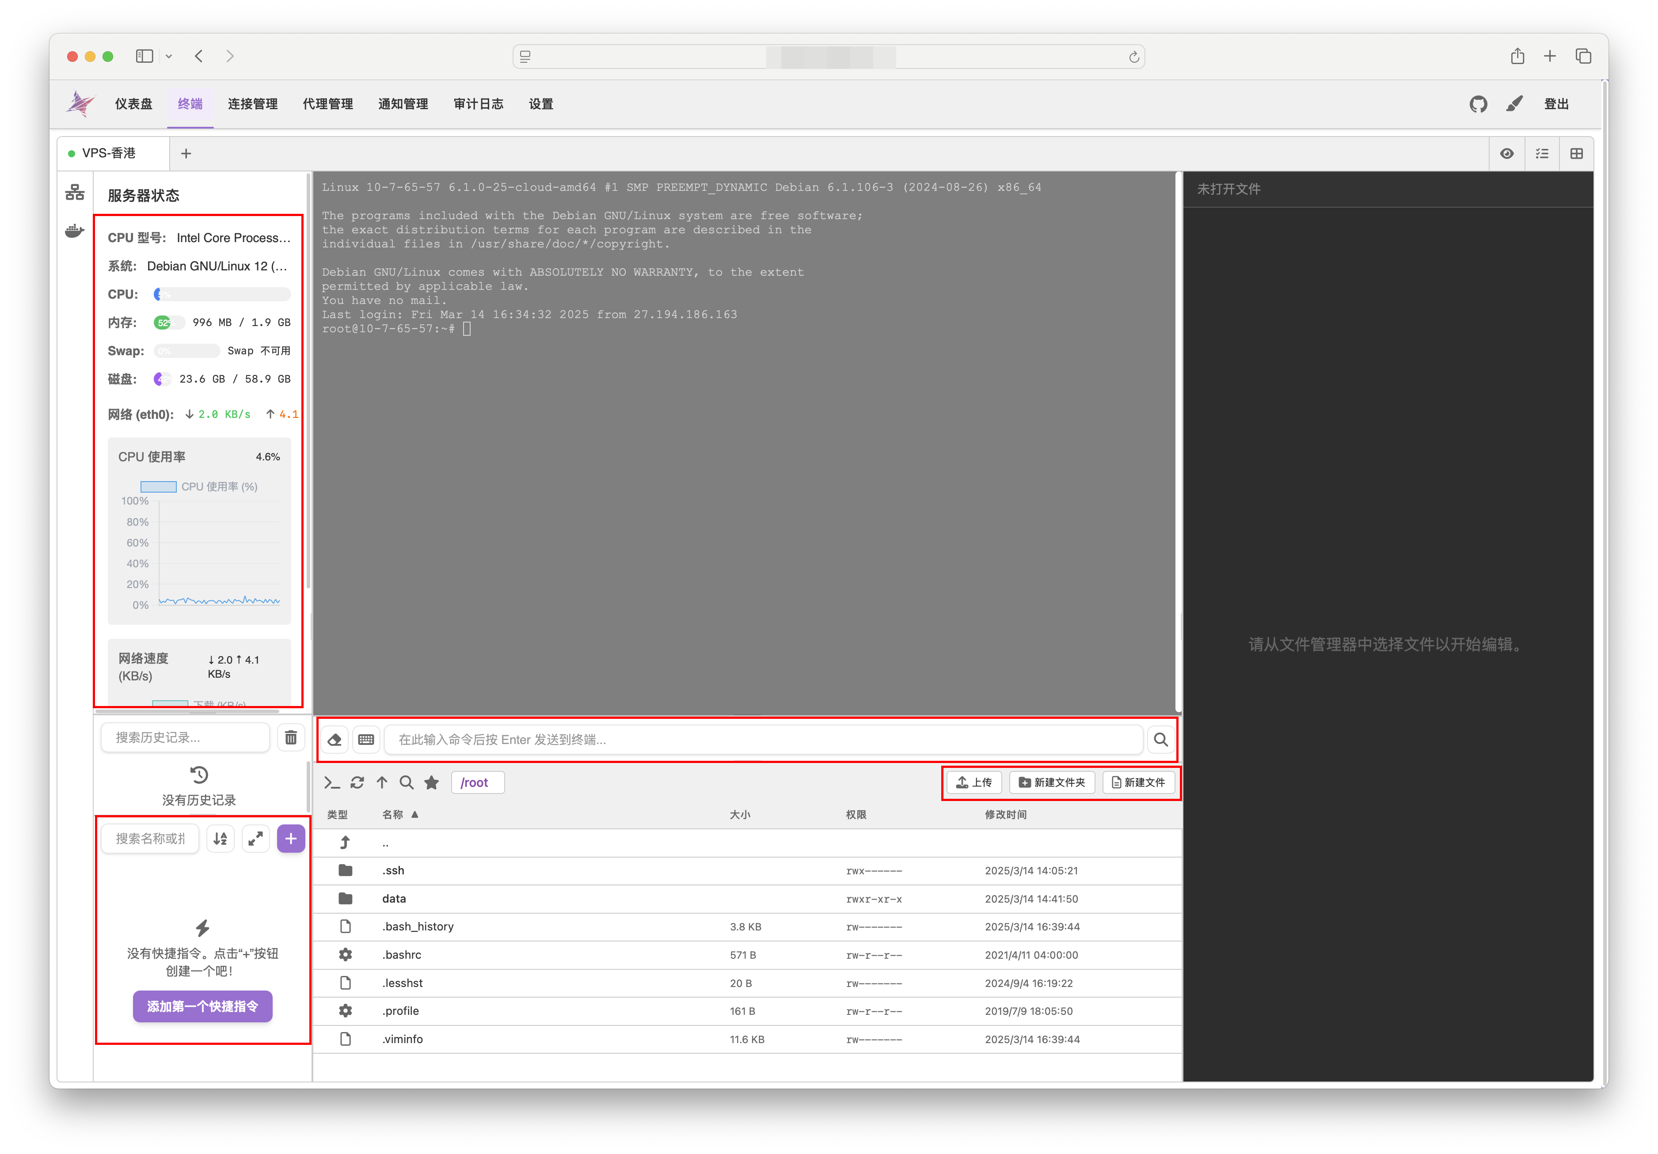
Task: Click the 新建文件夹 button
Action: point(1051,782)
